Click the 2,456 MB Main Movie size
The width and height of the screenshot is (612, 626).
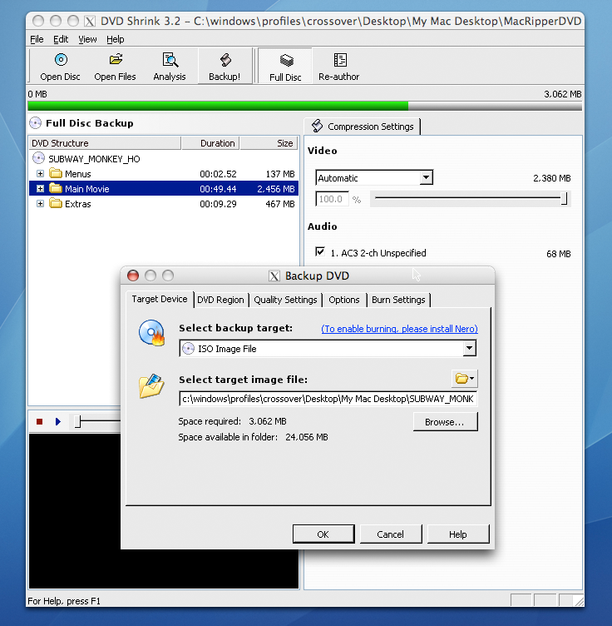coord(276,189)
